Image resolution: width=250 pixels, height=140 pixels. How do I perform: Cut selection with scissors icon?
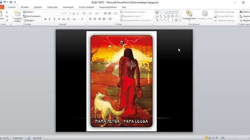point(7,12)
